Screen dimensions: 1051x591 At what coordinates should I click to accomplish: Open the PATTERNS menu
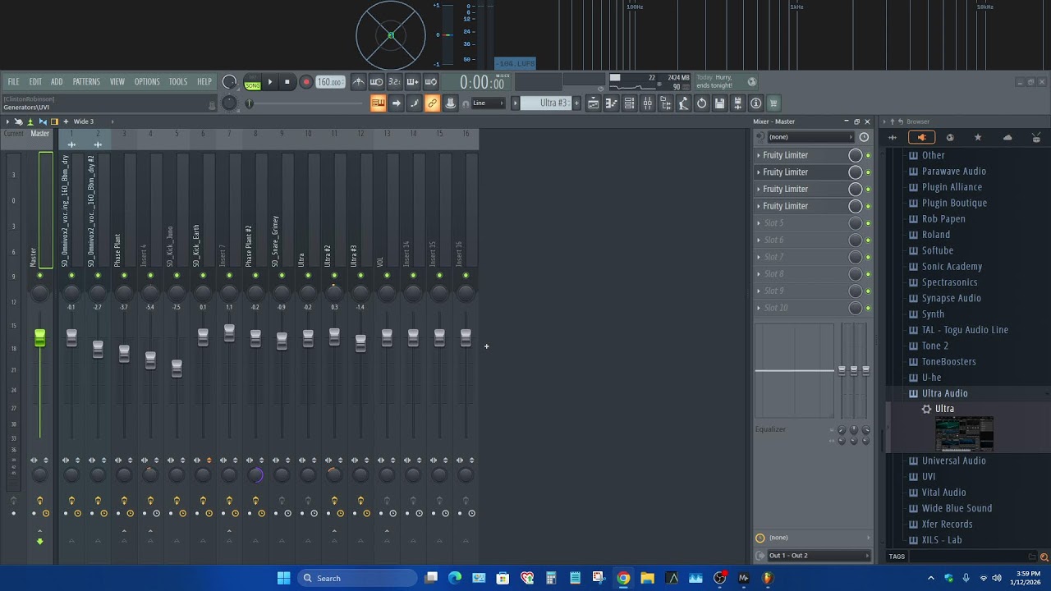tap(86, 82)
